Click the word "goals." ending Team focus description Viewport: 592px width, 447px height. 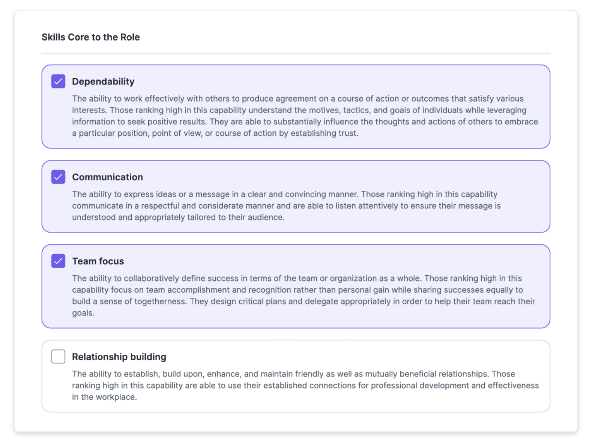pyautogui.click(x=83, y=313)
